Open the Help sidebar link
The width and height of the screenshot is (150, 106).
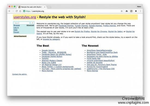point(15,30)
